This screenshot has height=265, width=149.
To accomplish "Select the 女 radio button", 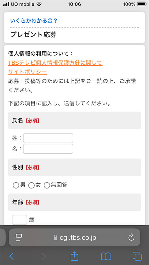I will [x=32, y=185].
